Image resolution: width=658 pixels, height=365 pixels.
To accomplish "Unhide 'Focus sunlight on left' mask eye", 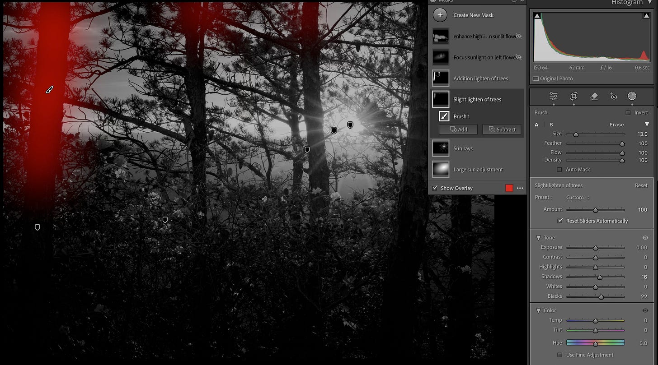I will point(519,57).
